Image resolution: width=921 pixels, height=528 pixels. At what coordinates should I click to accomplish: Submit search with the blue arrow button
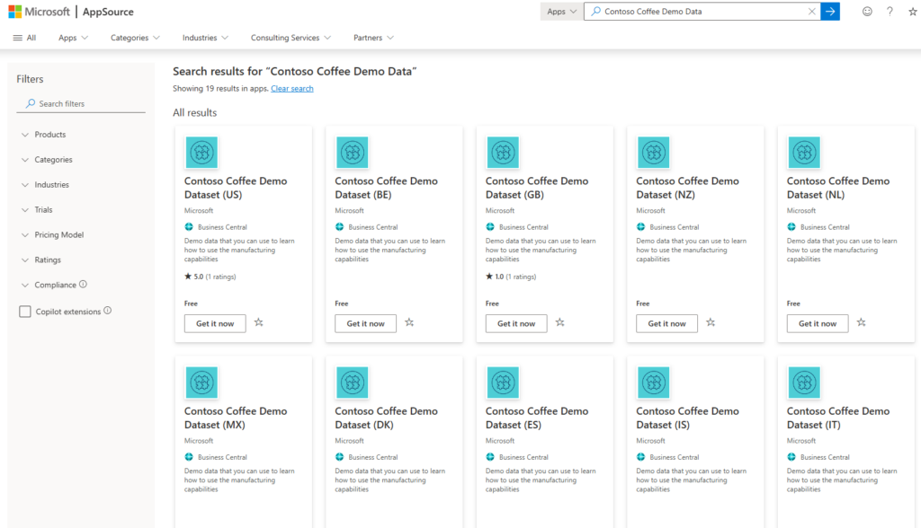[x=830, y=11]
